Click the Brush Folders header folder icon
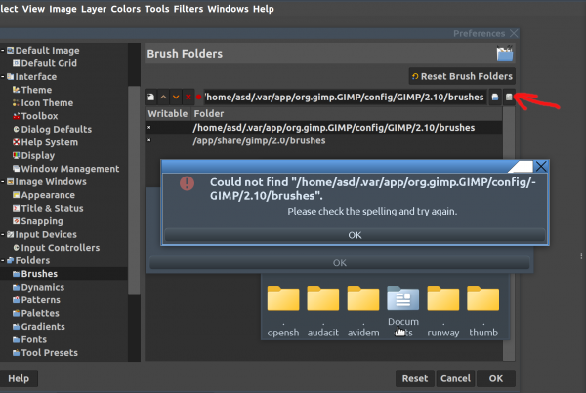This screenshot has height=393, width=586. click(505, 54)
